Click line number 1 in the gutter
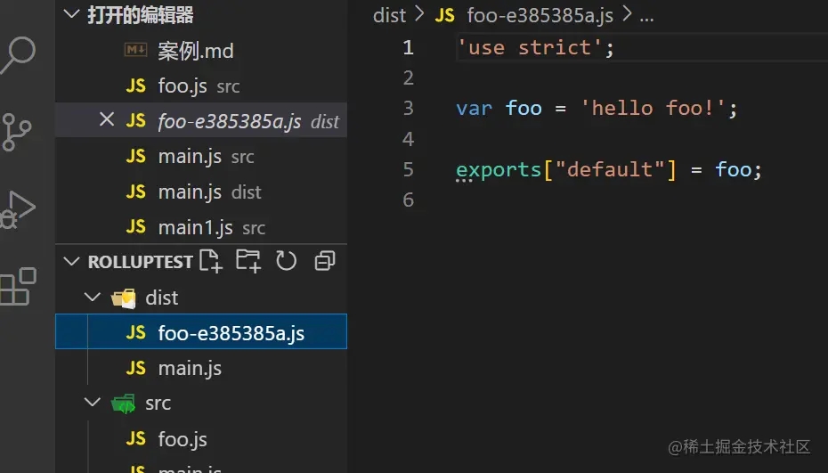 coord(408,47)
